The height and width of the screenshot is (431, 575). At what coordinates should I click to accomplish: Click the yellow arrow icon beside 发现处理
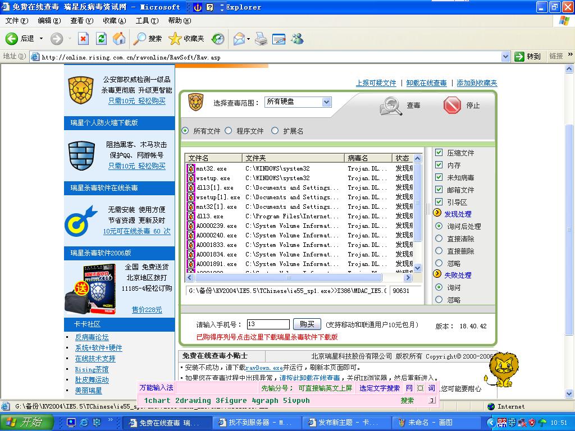(437, 213)
